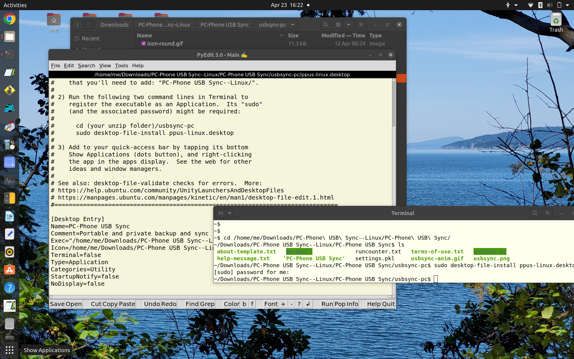This screenshot has height=359, width=574.
Task: Open PyEdit File menu
Action: [55, 66]
